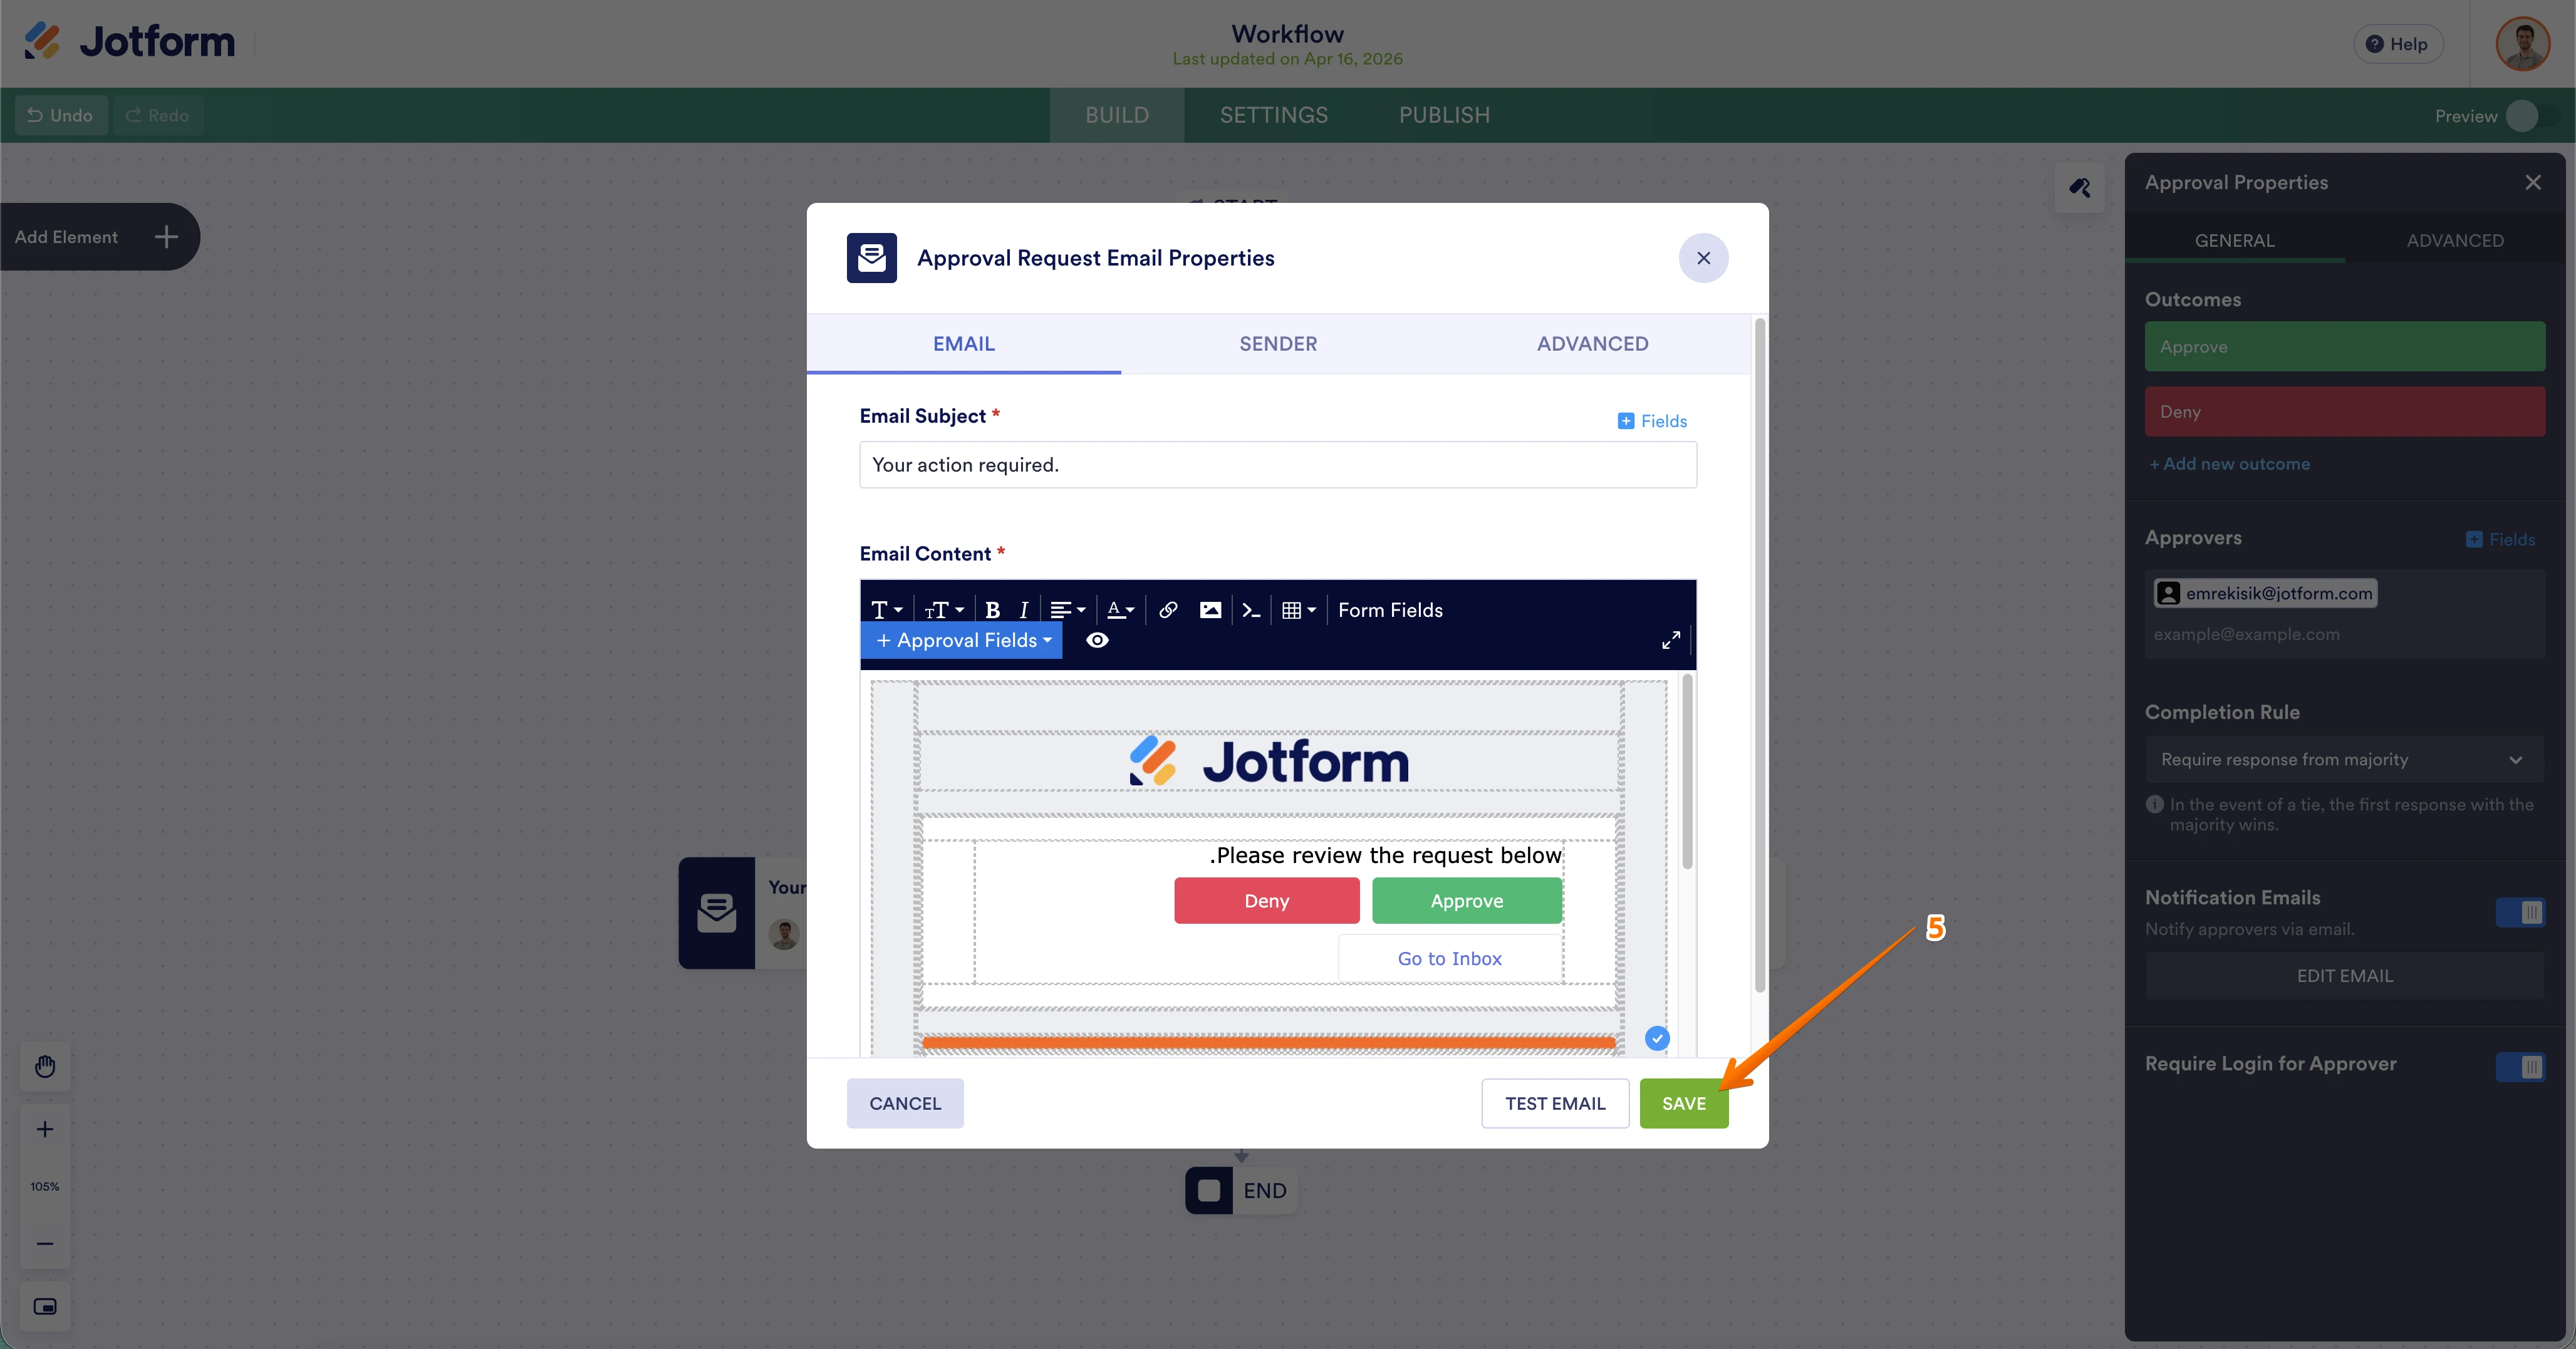The height and width of the screenshot is (1349, 2576).
Task: Select the ADVANCED tab in Approval Properties
Action: (2455, 241)
